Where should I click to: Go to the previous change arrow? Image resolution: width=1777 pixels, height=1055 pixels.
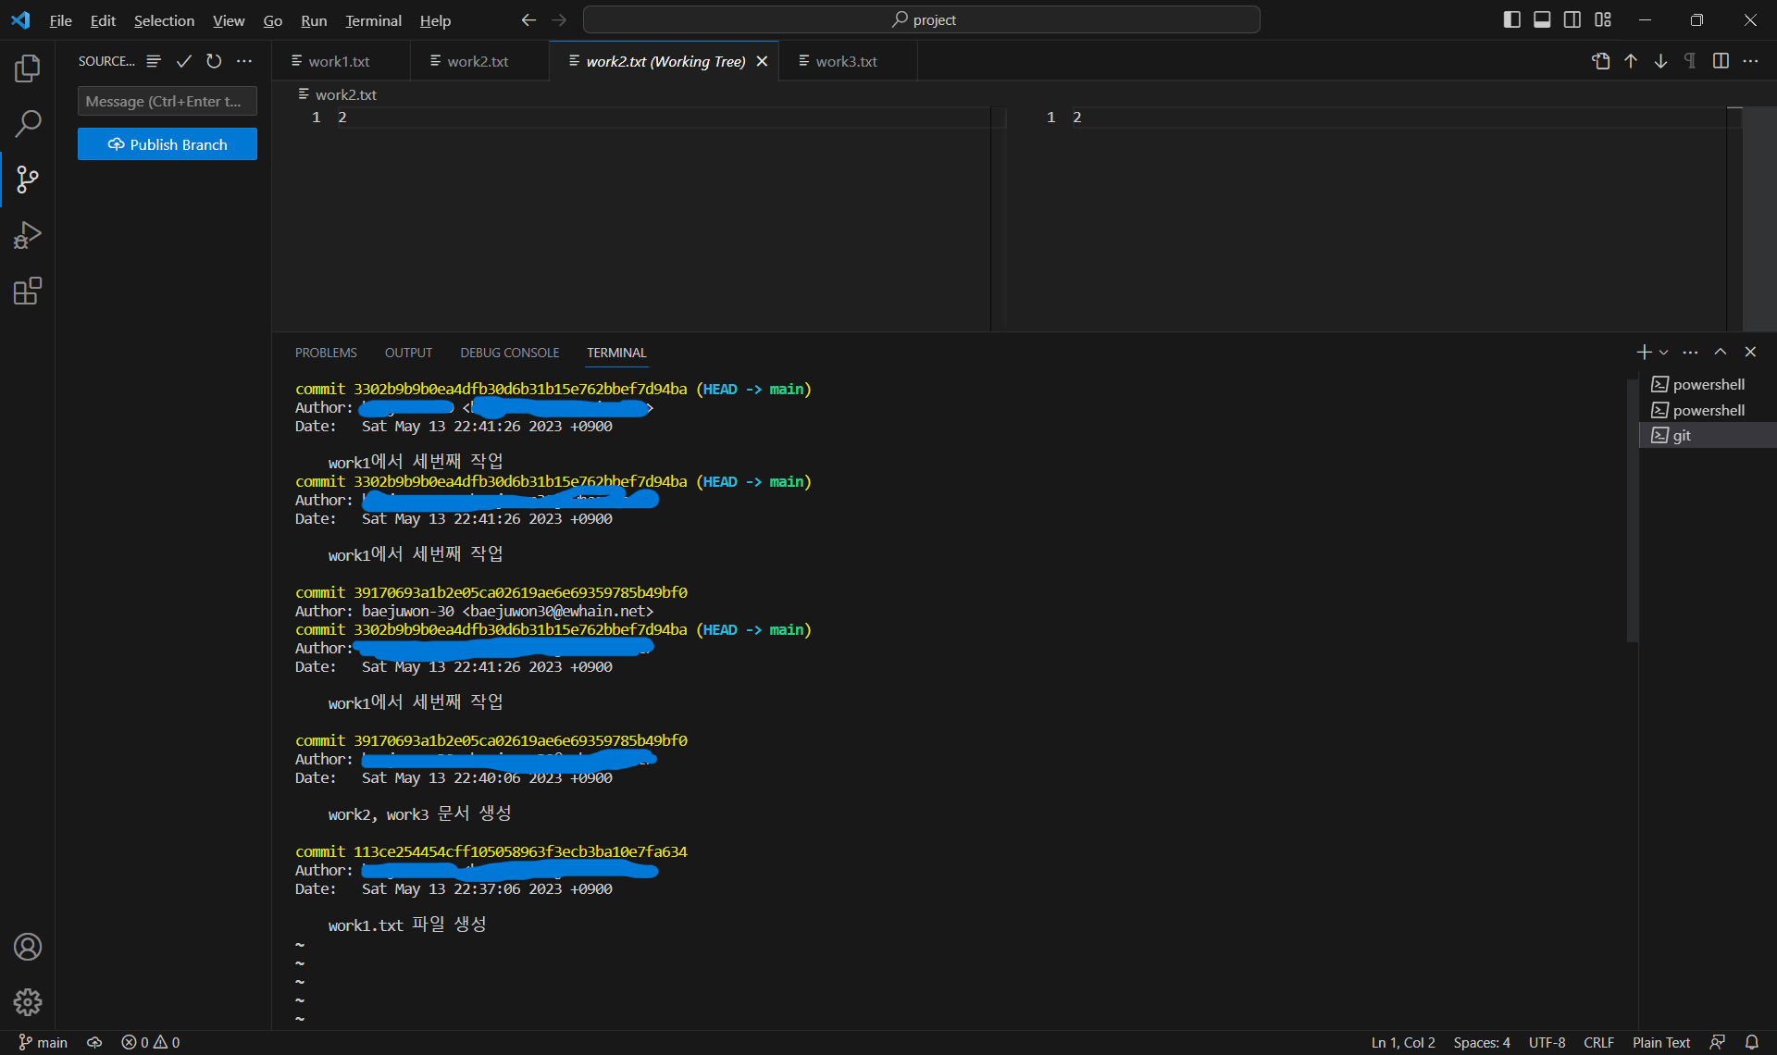[x=1631, y=61]
